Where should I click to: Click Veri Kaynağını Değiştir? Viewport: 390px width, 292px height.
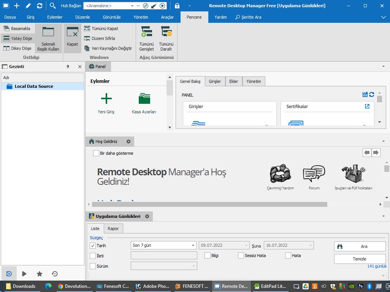point(108,48)
